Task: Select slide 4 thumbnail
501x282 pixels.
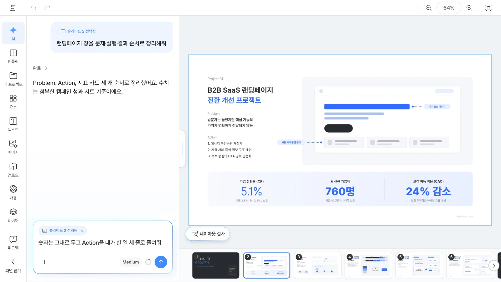Action: pyautogui.click(x=368, y=265)
